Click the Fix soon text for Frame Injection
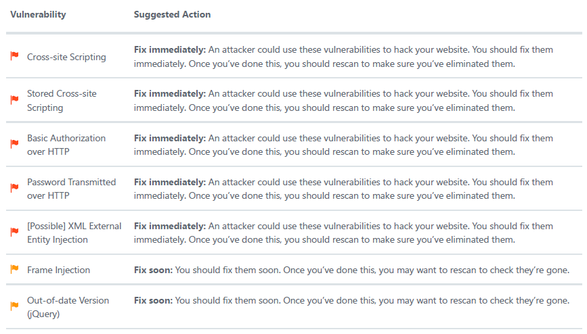Image resolution: width=587 pixels, height=334 pixels. pos(153,270)
